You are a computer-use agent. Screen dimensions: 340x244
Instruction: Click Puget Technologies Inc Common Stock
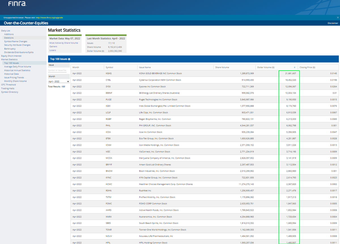tap(158, 100)
